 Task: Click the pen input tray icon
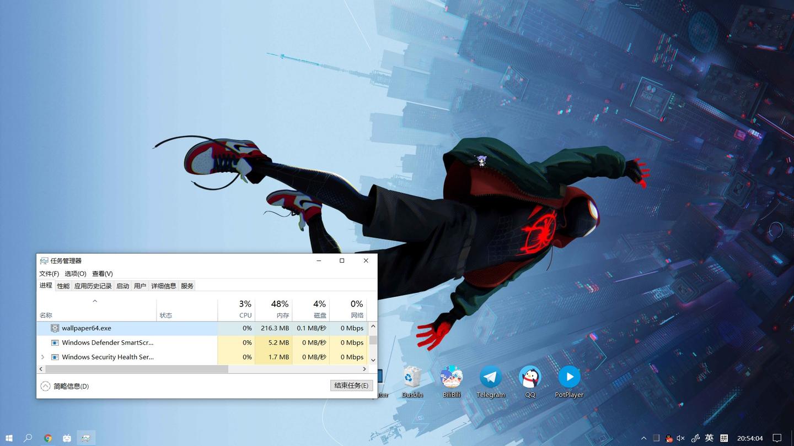click(695, 438)
